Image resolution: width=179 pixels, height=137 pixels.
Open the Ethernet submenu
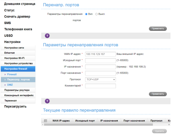pos(18,53)
